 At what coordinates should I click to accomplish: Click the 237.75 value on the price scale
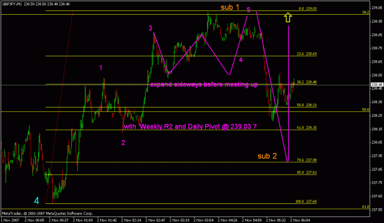pyautogui.click(x=377, y=182)
